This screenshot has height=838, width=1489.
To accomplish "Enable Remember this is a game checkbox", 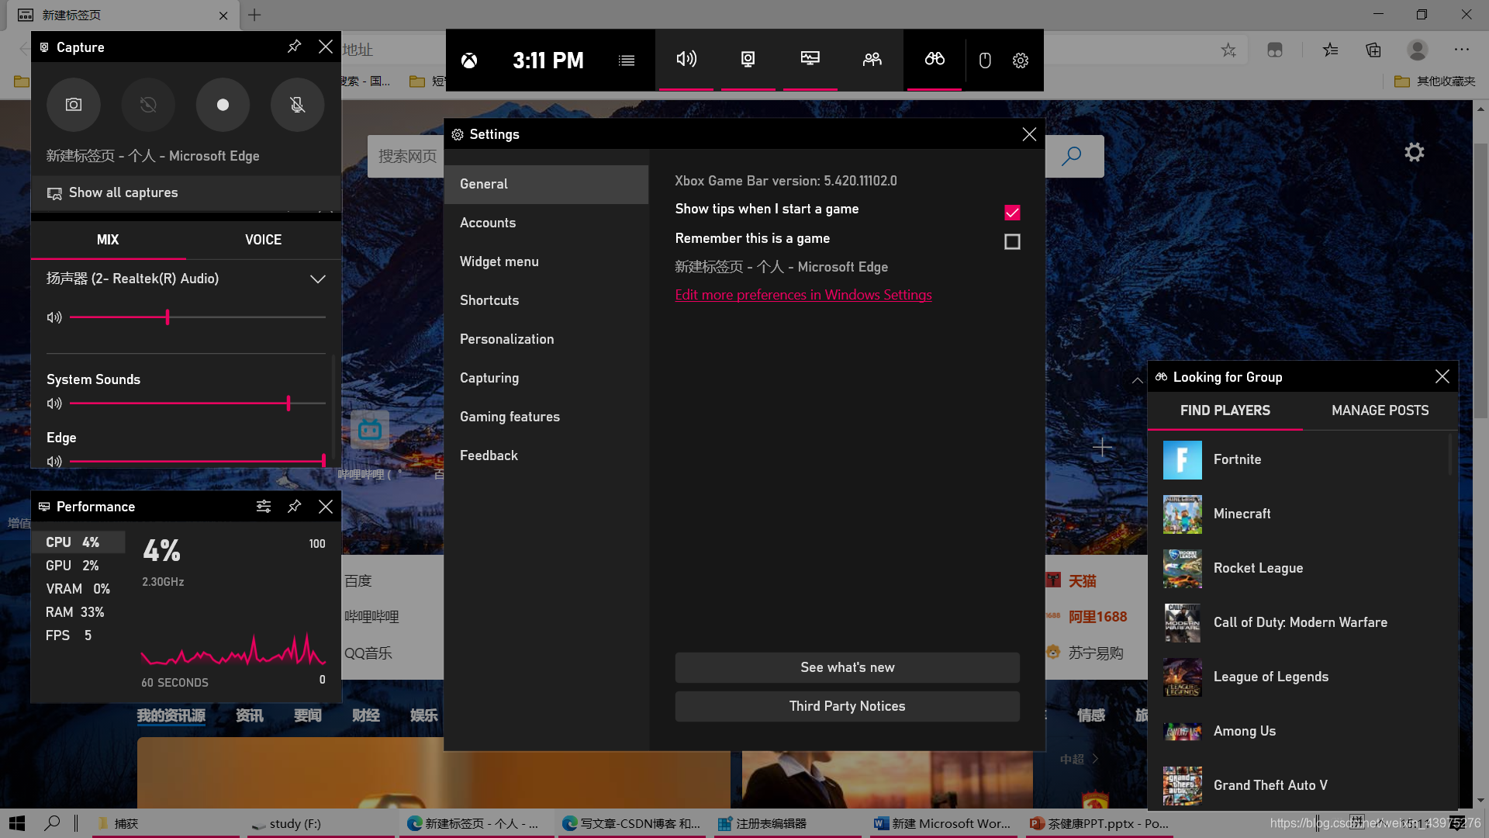I will 1011,241.
